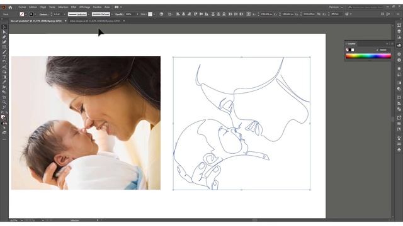Open the Sélection menu
This screenshot has width=403, height=226.
click(63, 7)
